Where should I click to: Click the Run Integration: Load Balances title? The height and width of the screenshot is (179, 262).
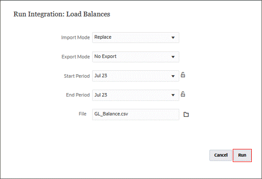point(62,14)
